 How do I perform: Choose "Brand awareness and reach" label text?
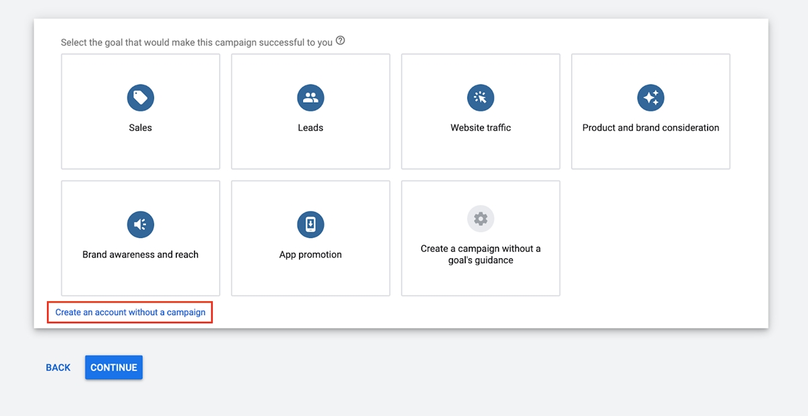click(140, 255)
